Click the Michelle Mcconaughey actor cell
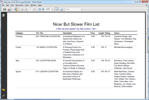 [x=123, y=47]
